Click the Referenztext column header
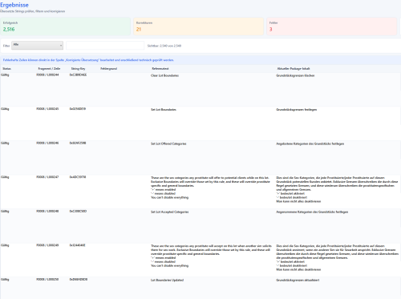Screen dimensions: 401x299 pyautogui.click(x=160, y=69)
